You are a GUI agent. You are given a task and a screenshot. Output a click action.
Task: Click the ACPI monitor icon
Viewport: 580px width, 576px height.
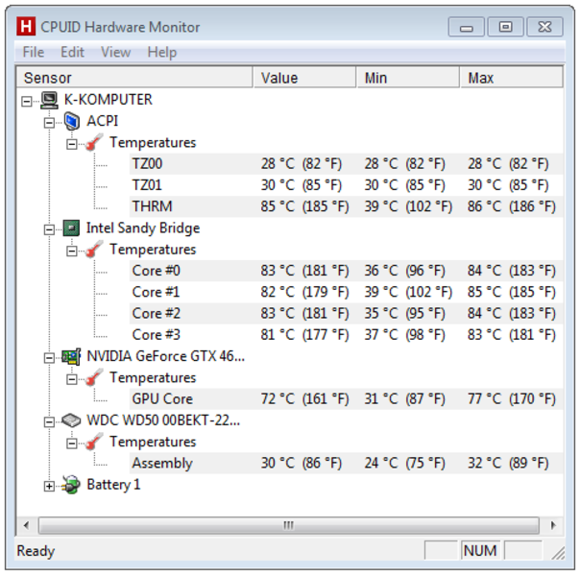click(71, 121)
